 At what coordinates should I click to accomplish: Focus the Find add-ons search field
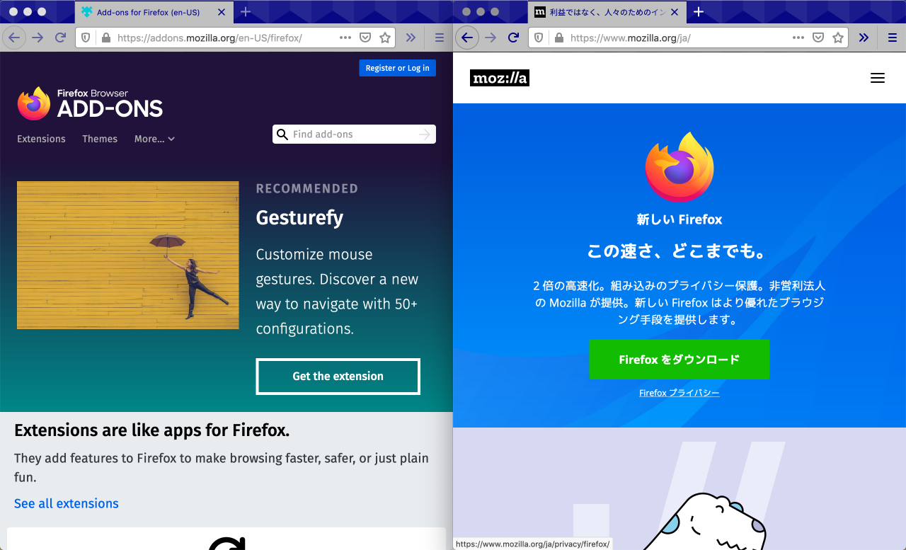point(354,134)
